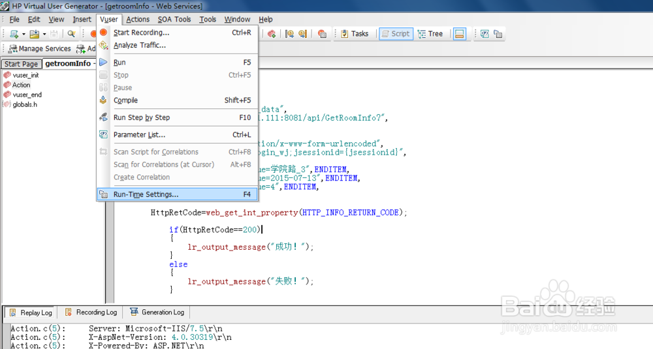Screen dimensions: 653x349
Task: Open the Generation Log tab
Action: (157, 312)
